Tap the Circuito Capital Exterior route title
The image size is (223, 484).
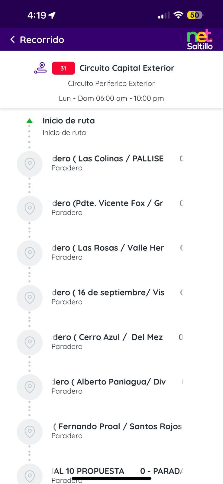(127, 68)
